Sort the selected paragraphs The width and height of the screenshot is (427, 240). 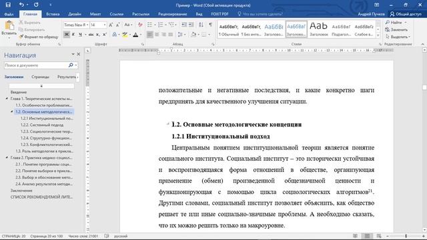(201, 25)
